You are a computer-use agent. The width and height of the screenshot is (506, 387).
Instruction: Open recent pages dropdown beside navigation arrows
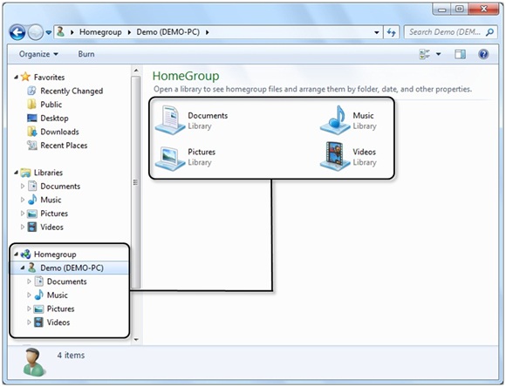pyautogui.click(x=48, y=32)
